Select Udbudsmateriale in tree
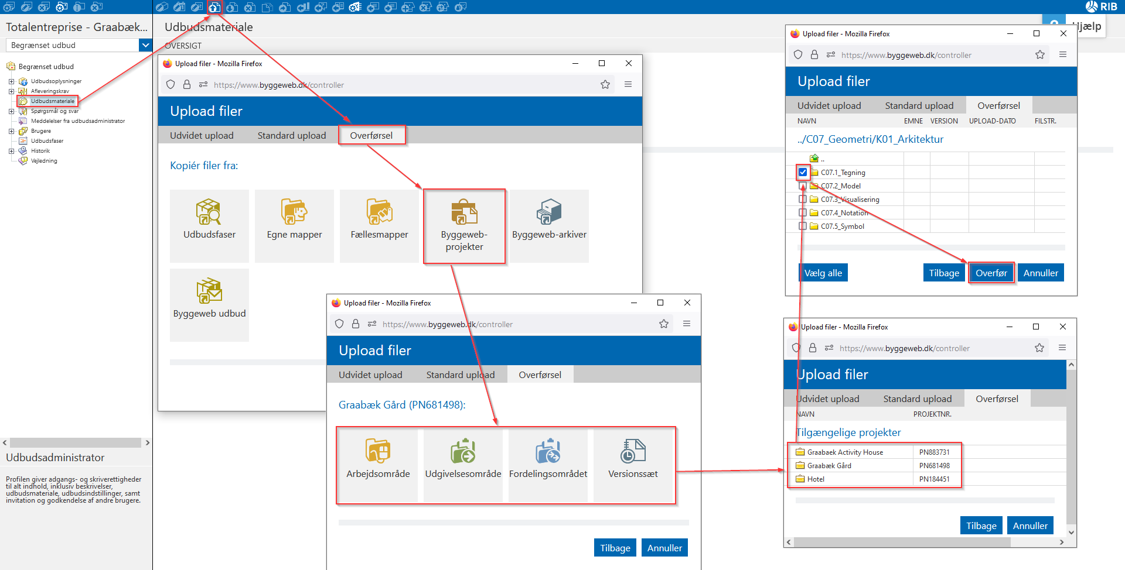1125x570 pixels. (x=53, y=101)
